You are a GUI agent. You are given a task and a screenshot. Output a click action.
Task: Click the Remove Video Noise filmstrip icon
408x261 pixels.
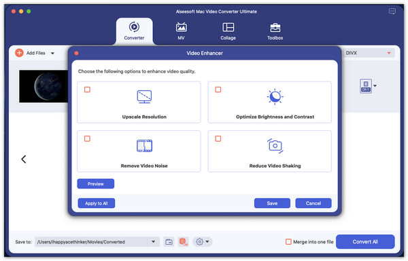(144, 146)
